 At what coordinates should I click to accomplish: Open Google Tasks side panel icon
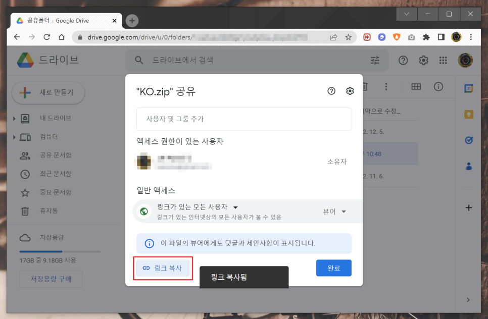pos(469,140)
